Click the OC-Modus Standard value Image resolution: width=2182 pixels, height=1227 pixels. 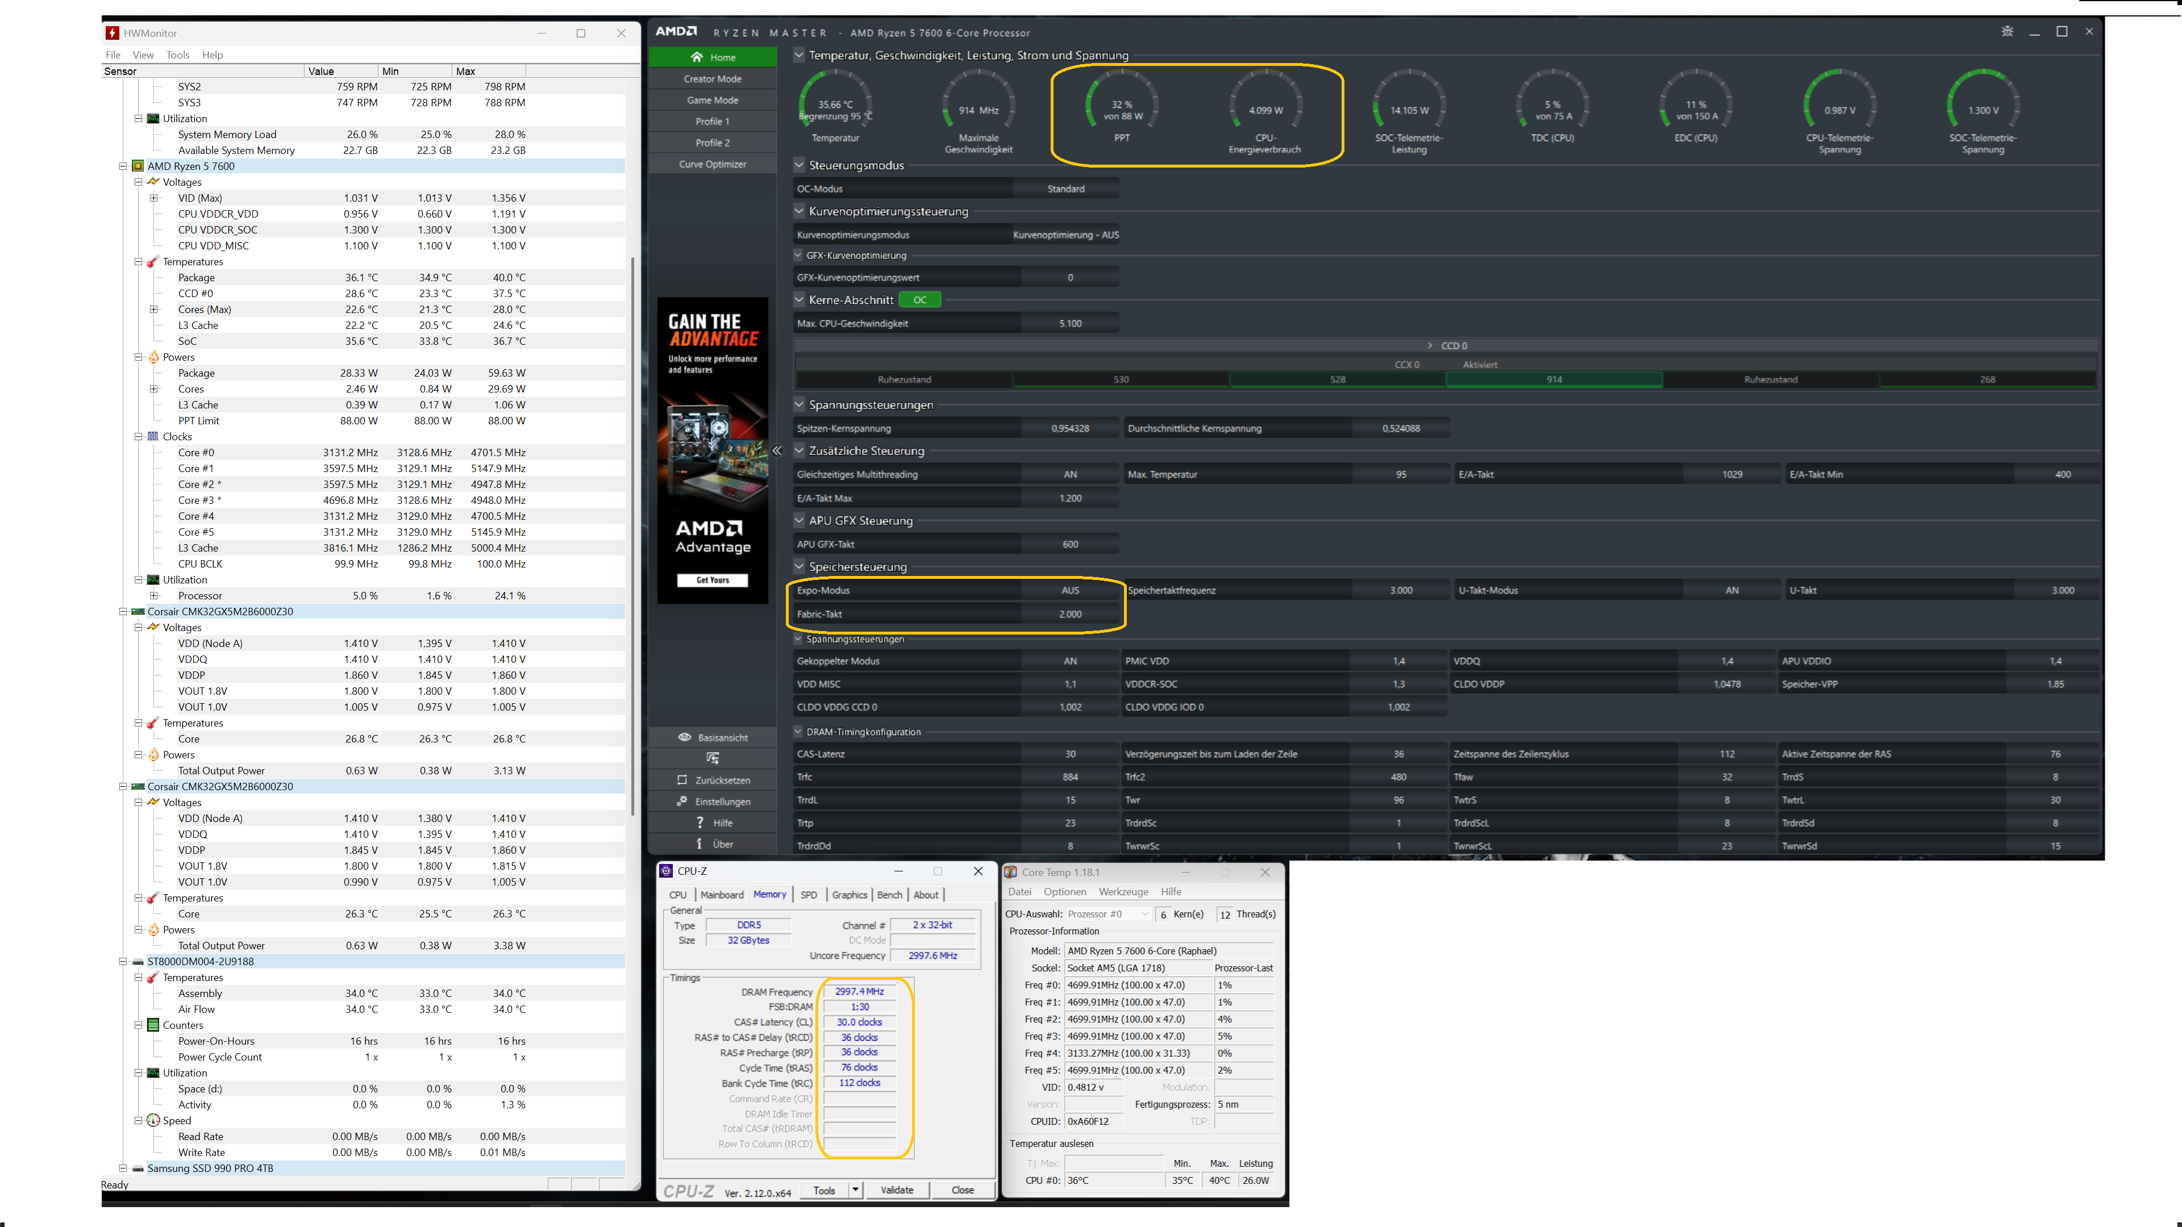tap(1065, 189)
